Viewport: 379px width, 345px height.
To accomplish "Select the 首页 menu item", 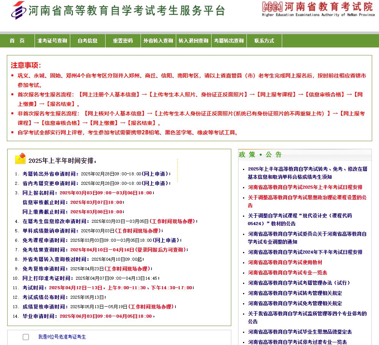I will click(x=17, y=40).
